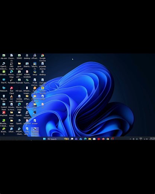
Task: Open the Windows Start button
Action: click(44, 139)
